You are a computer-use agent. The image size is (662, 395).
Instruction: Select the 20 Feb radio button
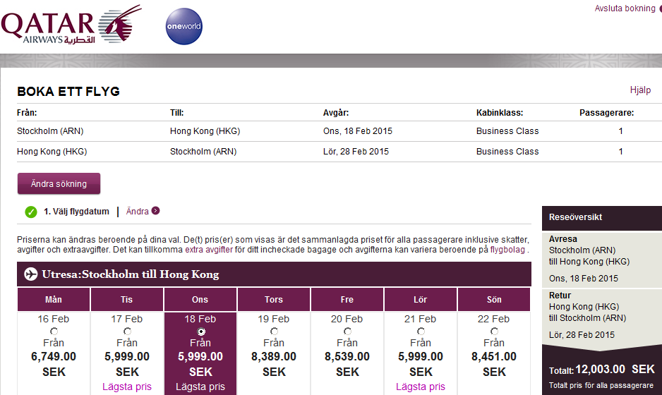pos(347,332)
